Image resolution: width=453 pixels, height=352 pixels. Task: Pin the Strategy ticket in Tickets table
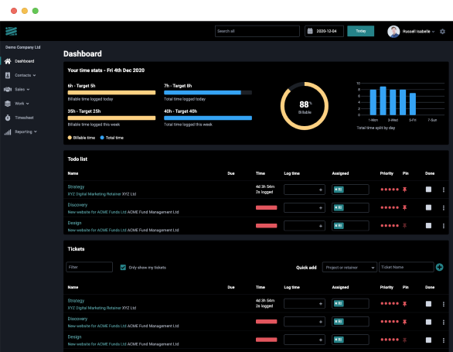(405, 304)
